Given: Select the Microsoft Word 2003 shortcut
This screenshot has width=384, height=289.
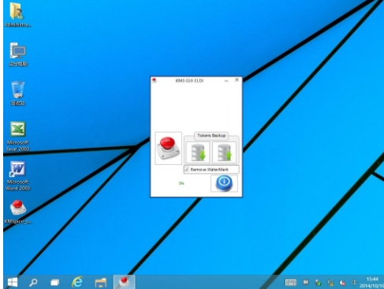Looking at the screenshot, I should (17, 175).
